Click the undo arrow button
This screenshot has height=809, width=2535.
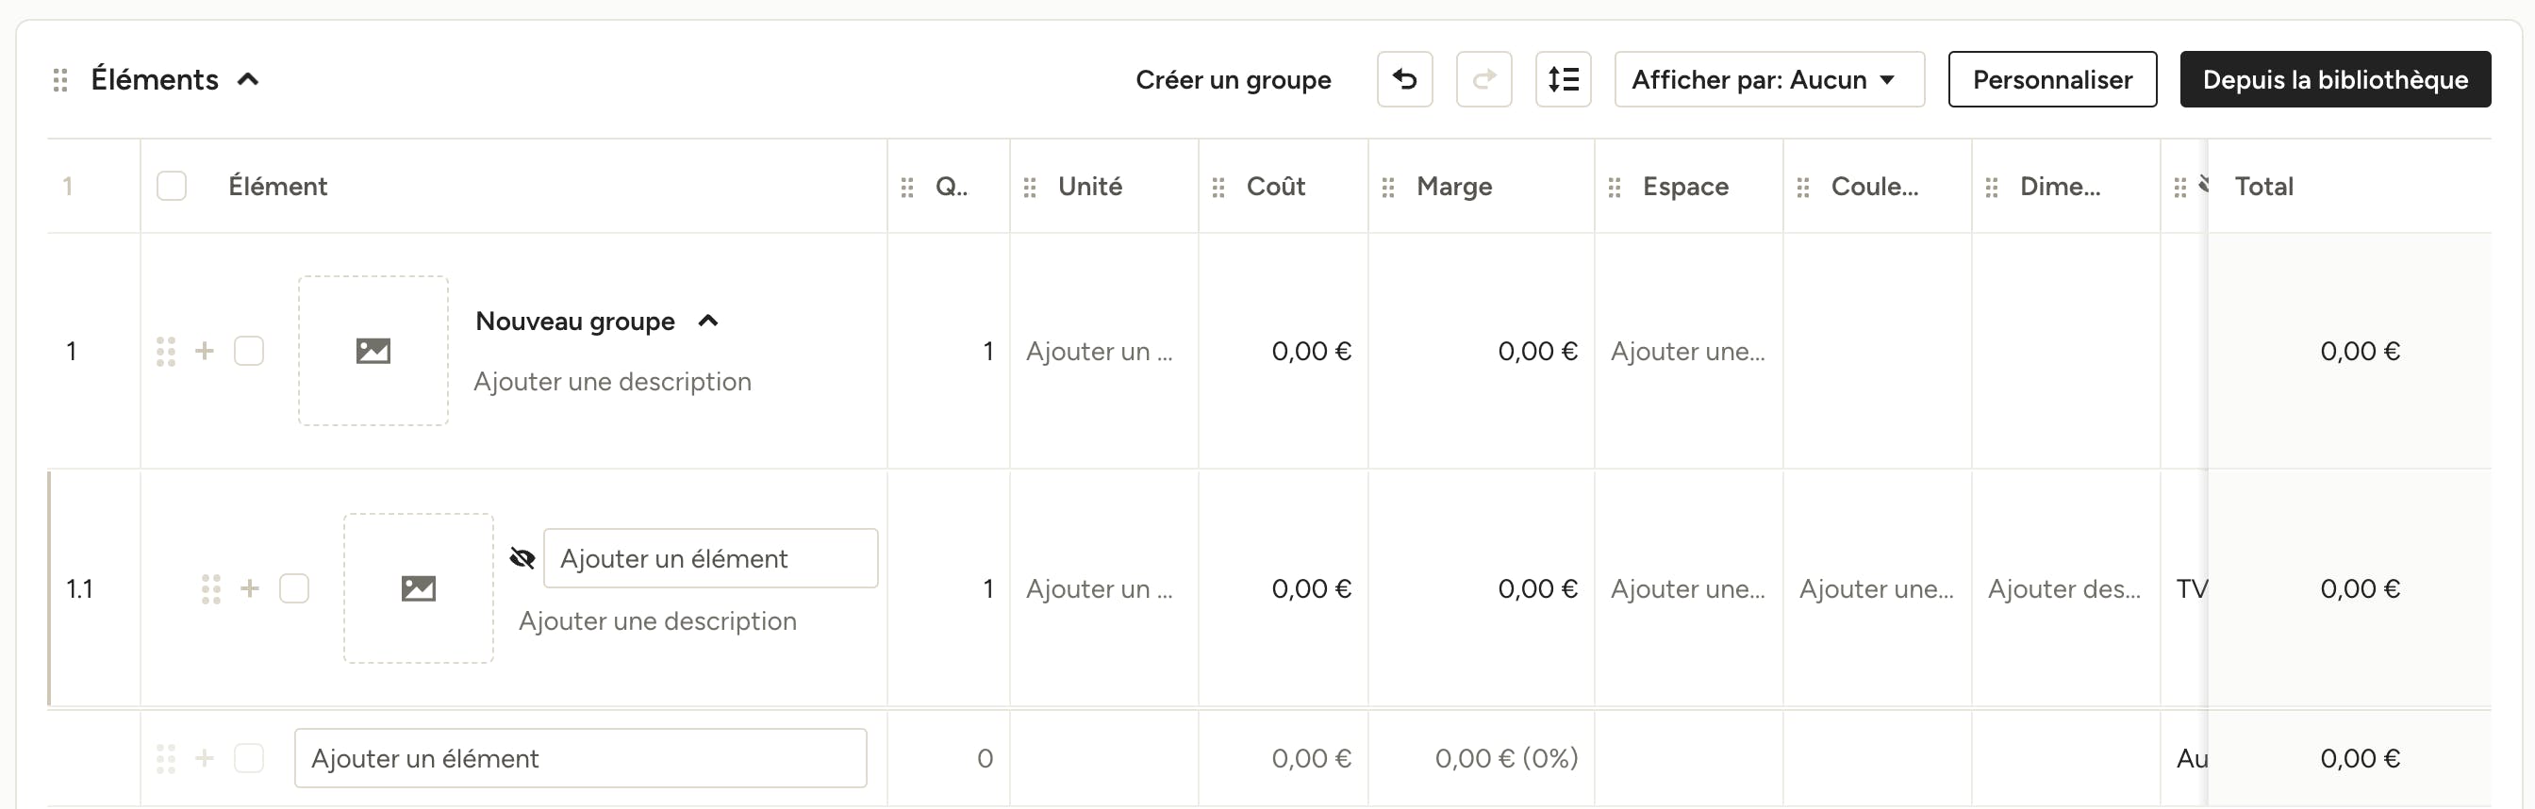pos(1404,79)
